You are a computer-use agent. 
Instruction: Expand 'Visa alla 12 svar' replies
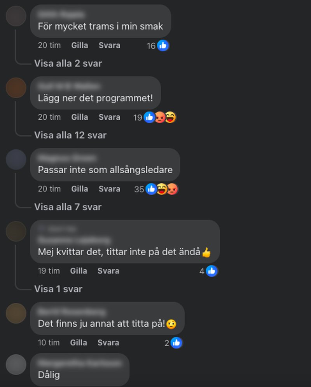70,135
